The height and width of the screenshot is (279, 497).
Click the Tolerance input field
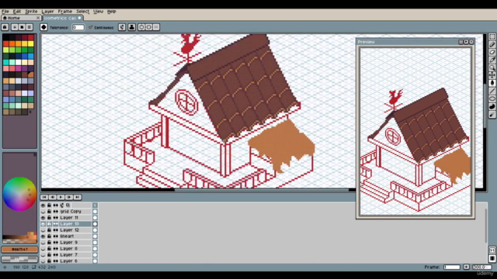point(78,28)
